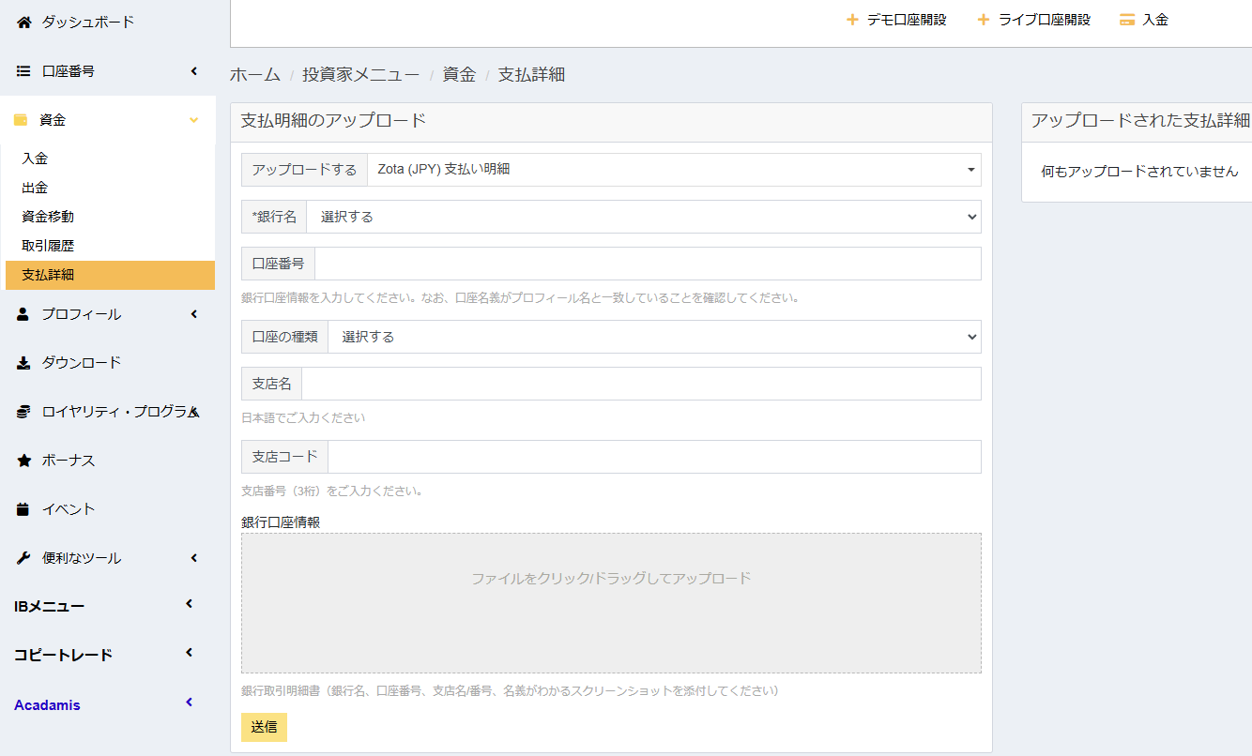This screenshot has height=756, width=1252.
Task: Click the card icon beside 入金 in header
Action: click(x=1127, y=20)
